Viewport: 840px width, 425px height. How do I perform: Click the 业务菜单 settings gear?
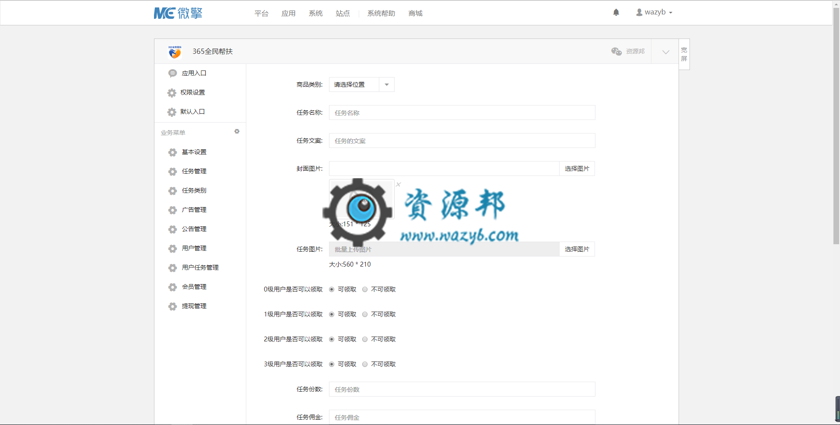(237, 131)
